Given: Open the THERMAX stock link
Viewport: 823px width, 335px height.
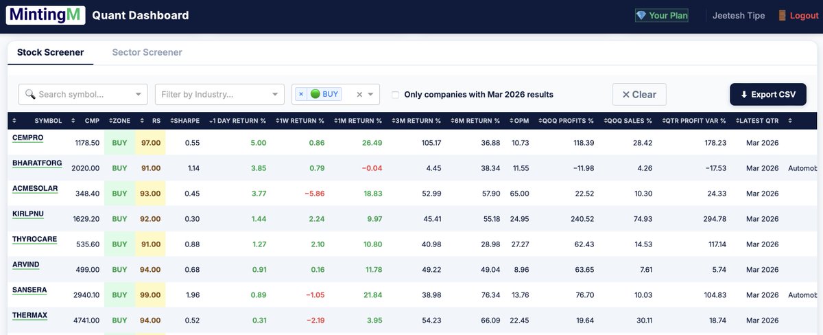Looking at the screenshot, I should [30, 316].
